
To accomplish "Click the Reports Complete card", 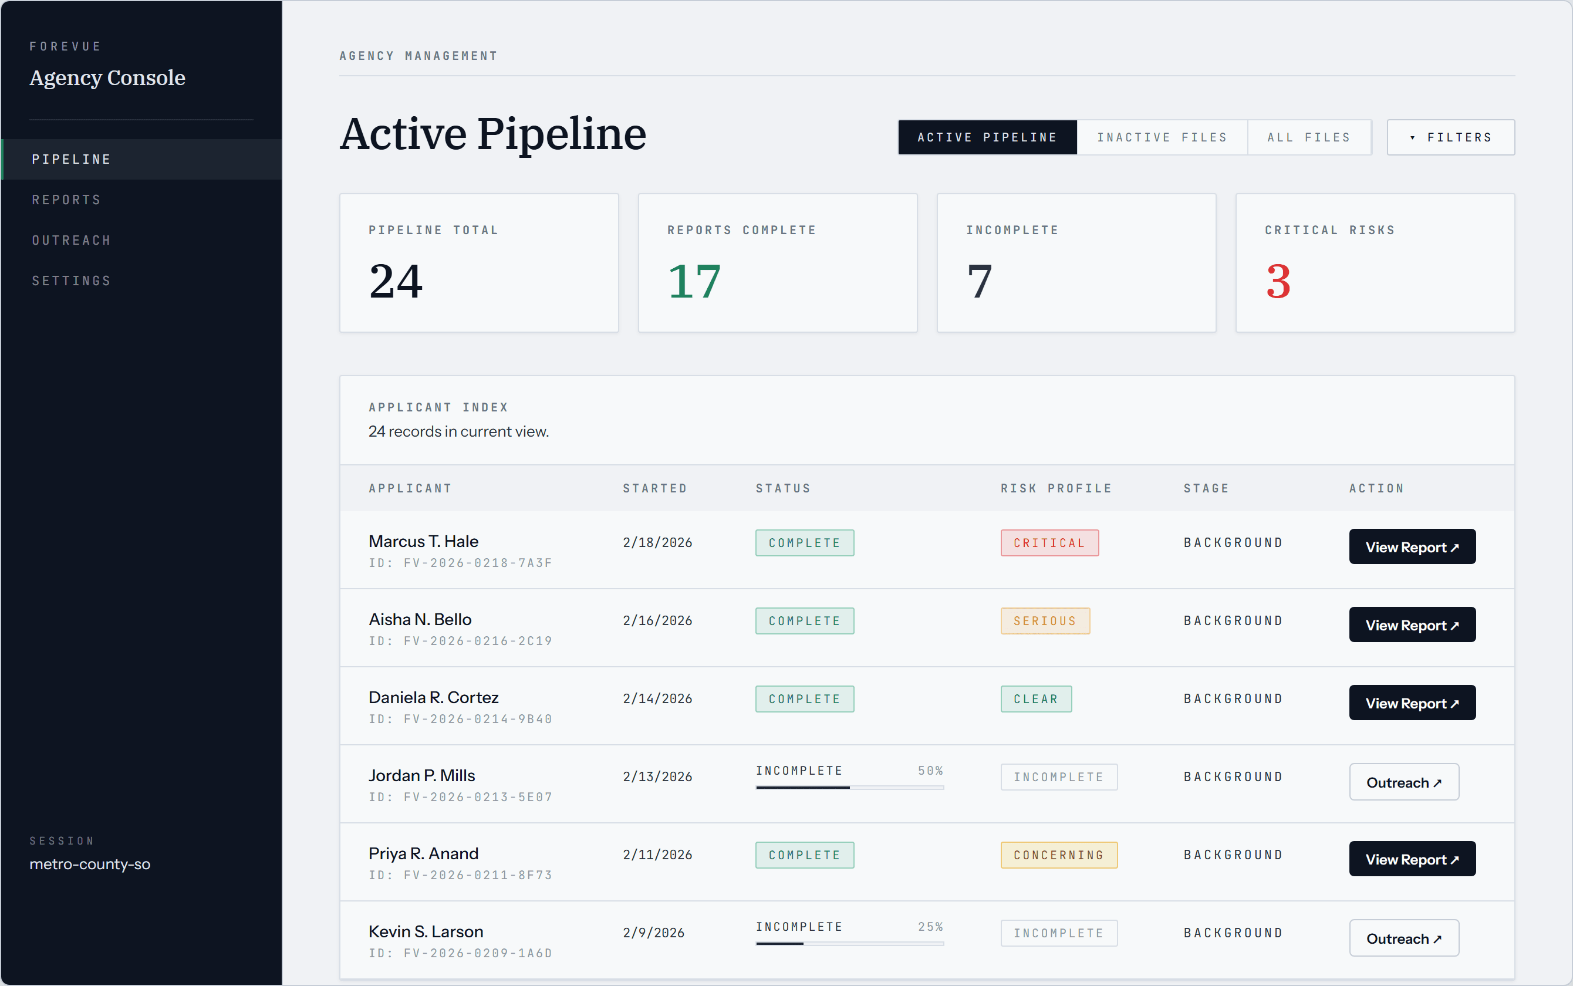I will coord(777,263).
